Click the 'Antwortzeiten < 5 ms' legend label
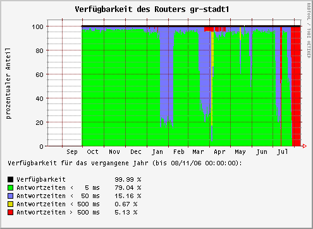313x229 pixels. 58,187
